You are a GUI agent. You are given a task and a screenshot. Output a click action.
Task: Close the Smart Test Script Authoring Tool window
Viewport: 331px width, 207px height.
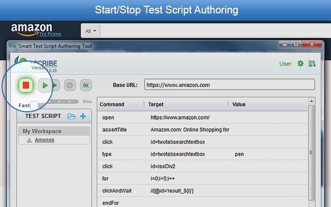point(312,45)
